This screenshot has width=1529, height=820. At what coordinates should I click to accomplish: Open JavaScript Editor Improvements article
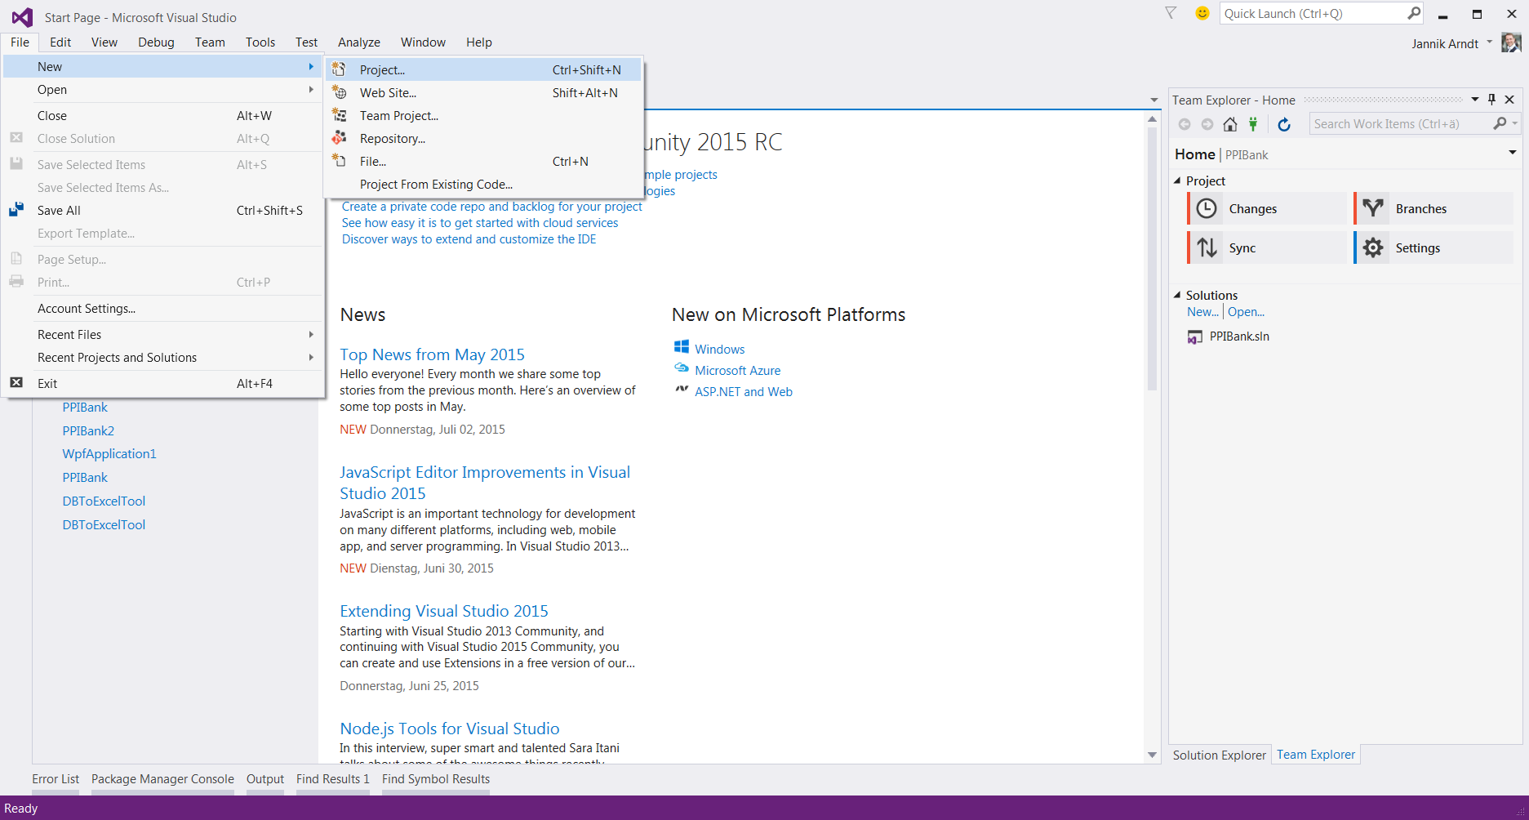coord(485,483)
